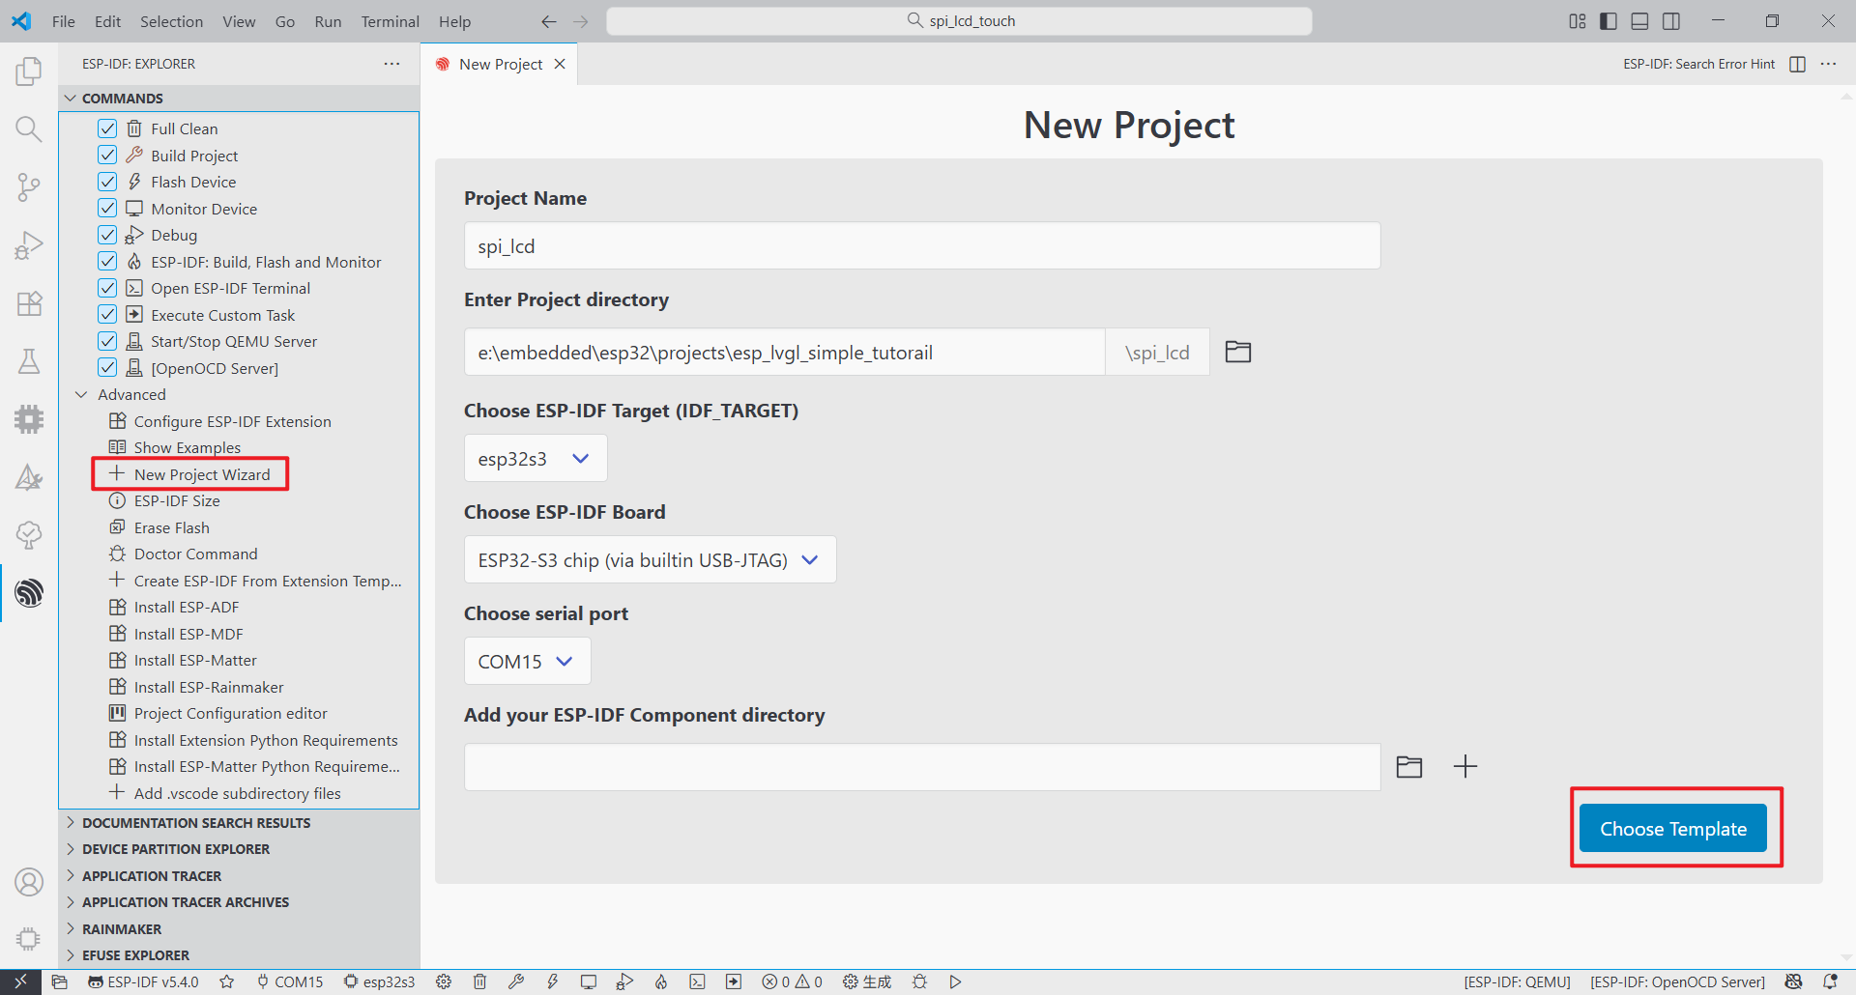1856x995 pixels.
Task: Click the flame Build Flash Monitor status icon
Action: (x=661, y=981)
